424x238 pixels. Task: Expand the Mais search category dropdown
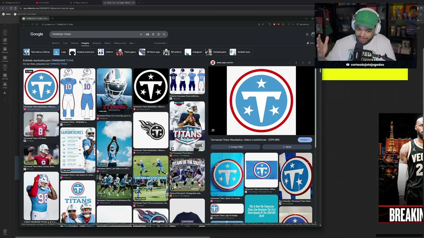click(x=132, y=43)
